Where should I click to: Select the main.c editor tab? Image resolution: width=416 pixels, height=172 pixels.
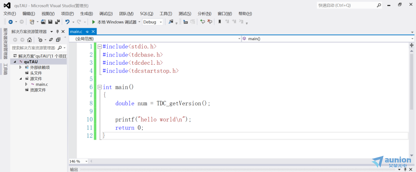[x=76, y=32]
